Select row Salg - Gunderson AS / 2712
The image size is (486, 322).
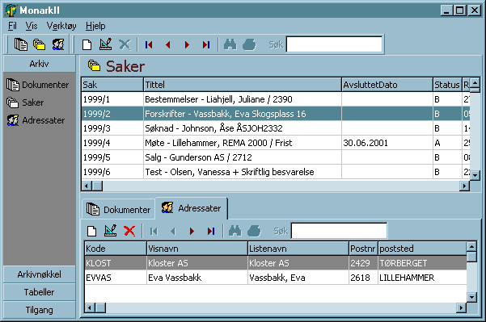coord(276,157)
